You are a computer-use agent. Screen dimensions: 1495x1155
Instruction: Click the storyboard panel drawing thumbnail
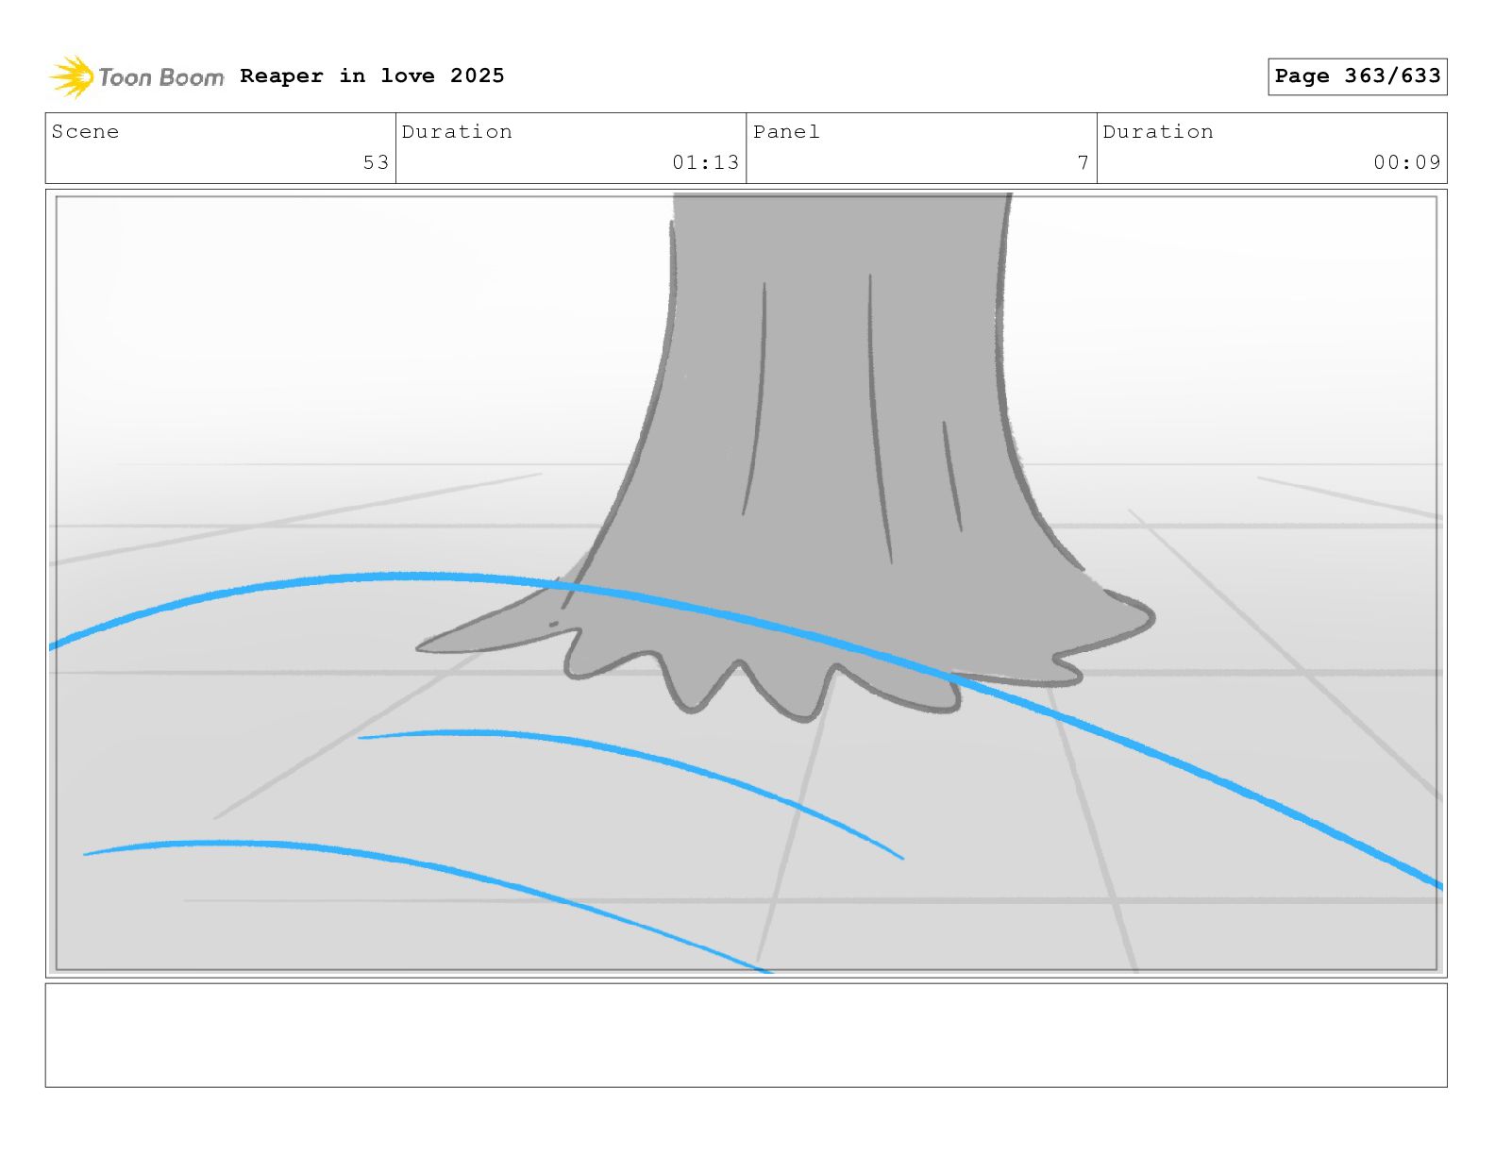[747, 583]
